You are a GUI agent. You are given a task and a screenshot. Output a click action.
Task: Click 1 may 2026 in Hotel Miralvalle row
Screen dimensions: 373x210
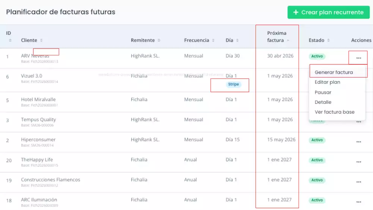click(x=280, y=99)
